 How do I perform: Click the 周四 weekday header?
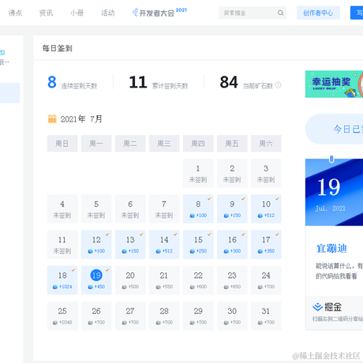pyautogui.click(x=198, y=144)
